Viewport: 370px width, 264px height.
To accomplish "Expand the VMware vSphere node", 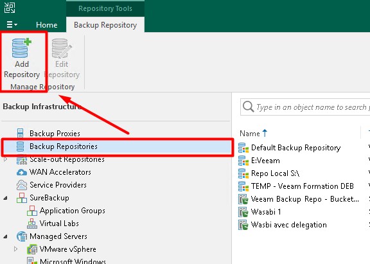I will coord(15,249).
